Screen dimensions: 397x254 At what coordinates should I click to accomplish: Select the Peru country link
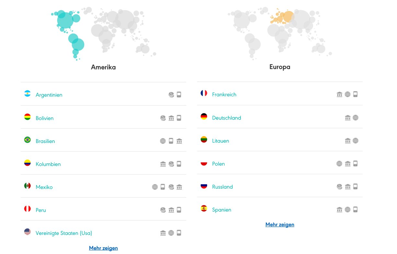tap(41, 210)
